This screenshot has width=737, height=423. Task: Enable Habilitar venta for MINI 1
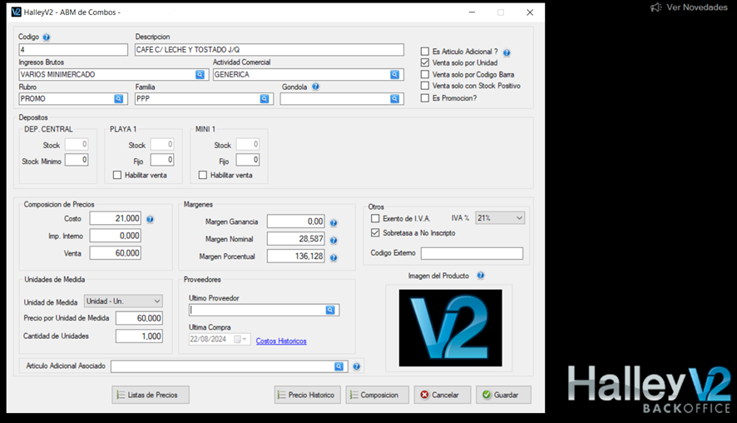[x=203, y=175]
